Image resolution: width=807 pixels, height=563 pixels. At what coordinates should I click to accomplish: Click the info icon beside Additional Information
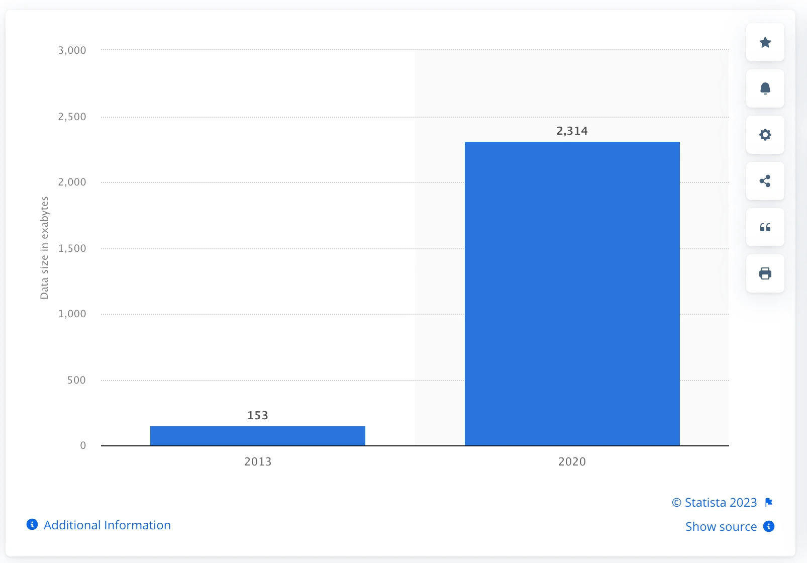click(32, 525)
